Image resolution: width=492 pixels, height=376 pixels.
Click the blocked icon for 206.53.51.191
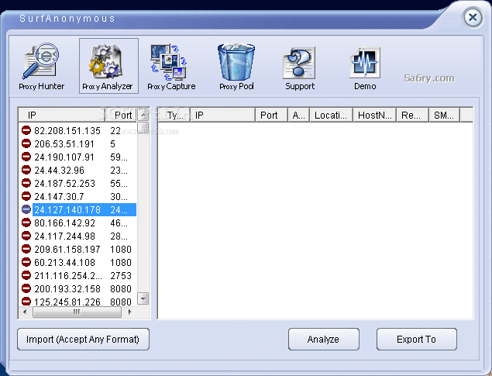pyautogui.click(x=26, y=143)
